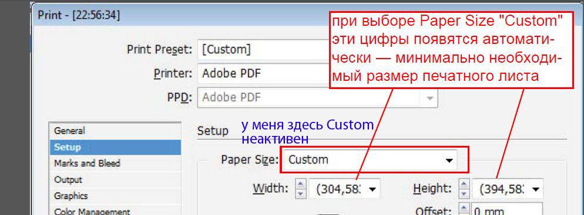
Task: Open the Printer dropdown showing Adobe PDF
Action: (263, 73)
